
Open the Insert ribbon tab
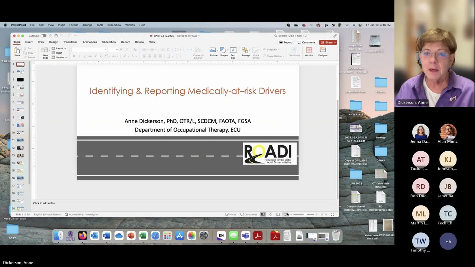tap(29, 42)
